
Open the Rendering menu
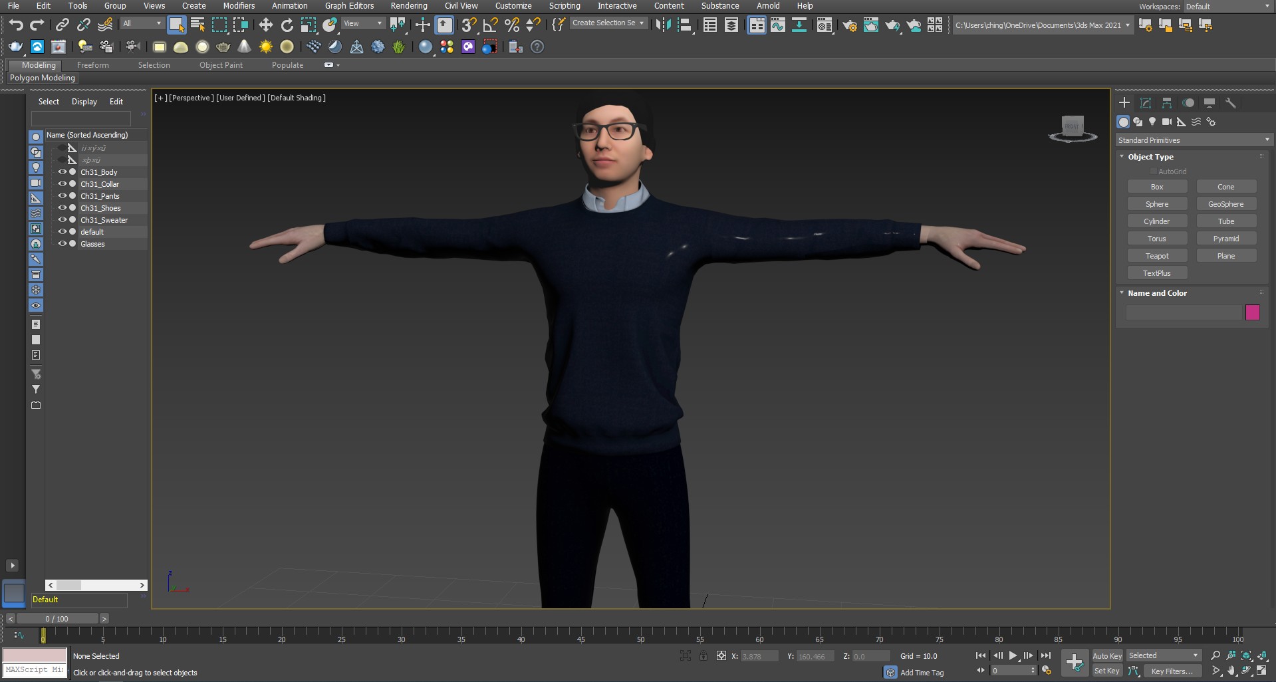click(409, 6)
